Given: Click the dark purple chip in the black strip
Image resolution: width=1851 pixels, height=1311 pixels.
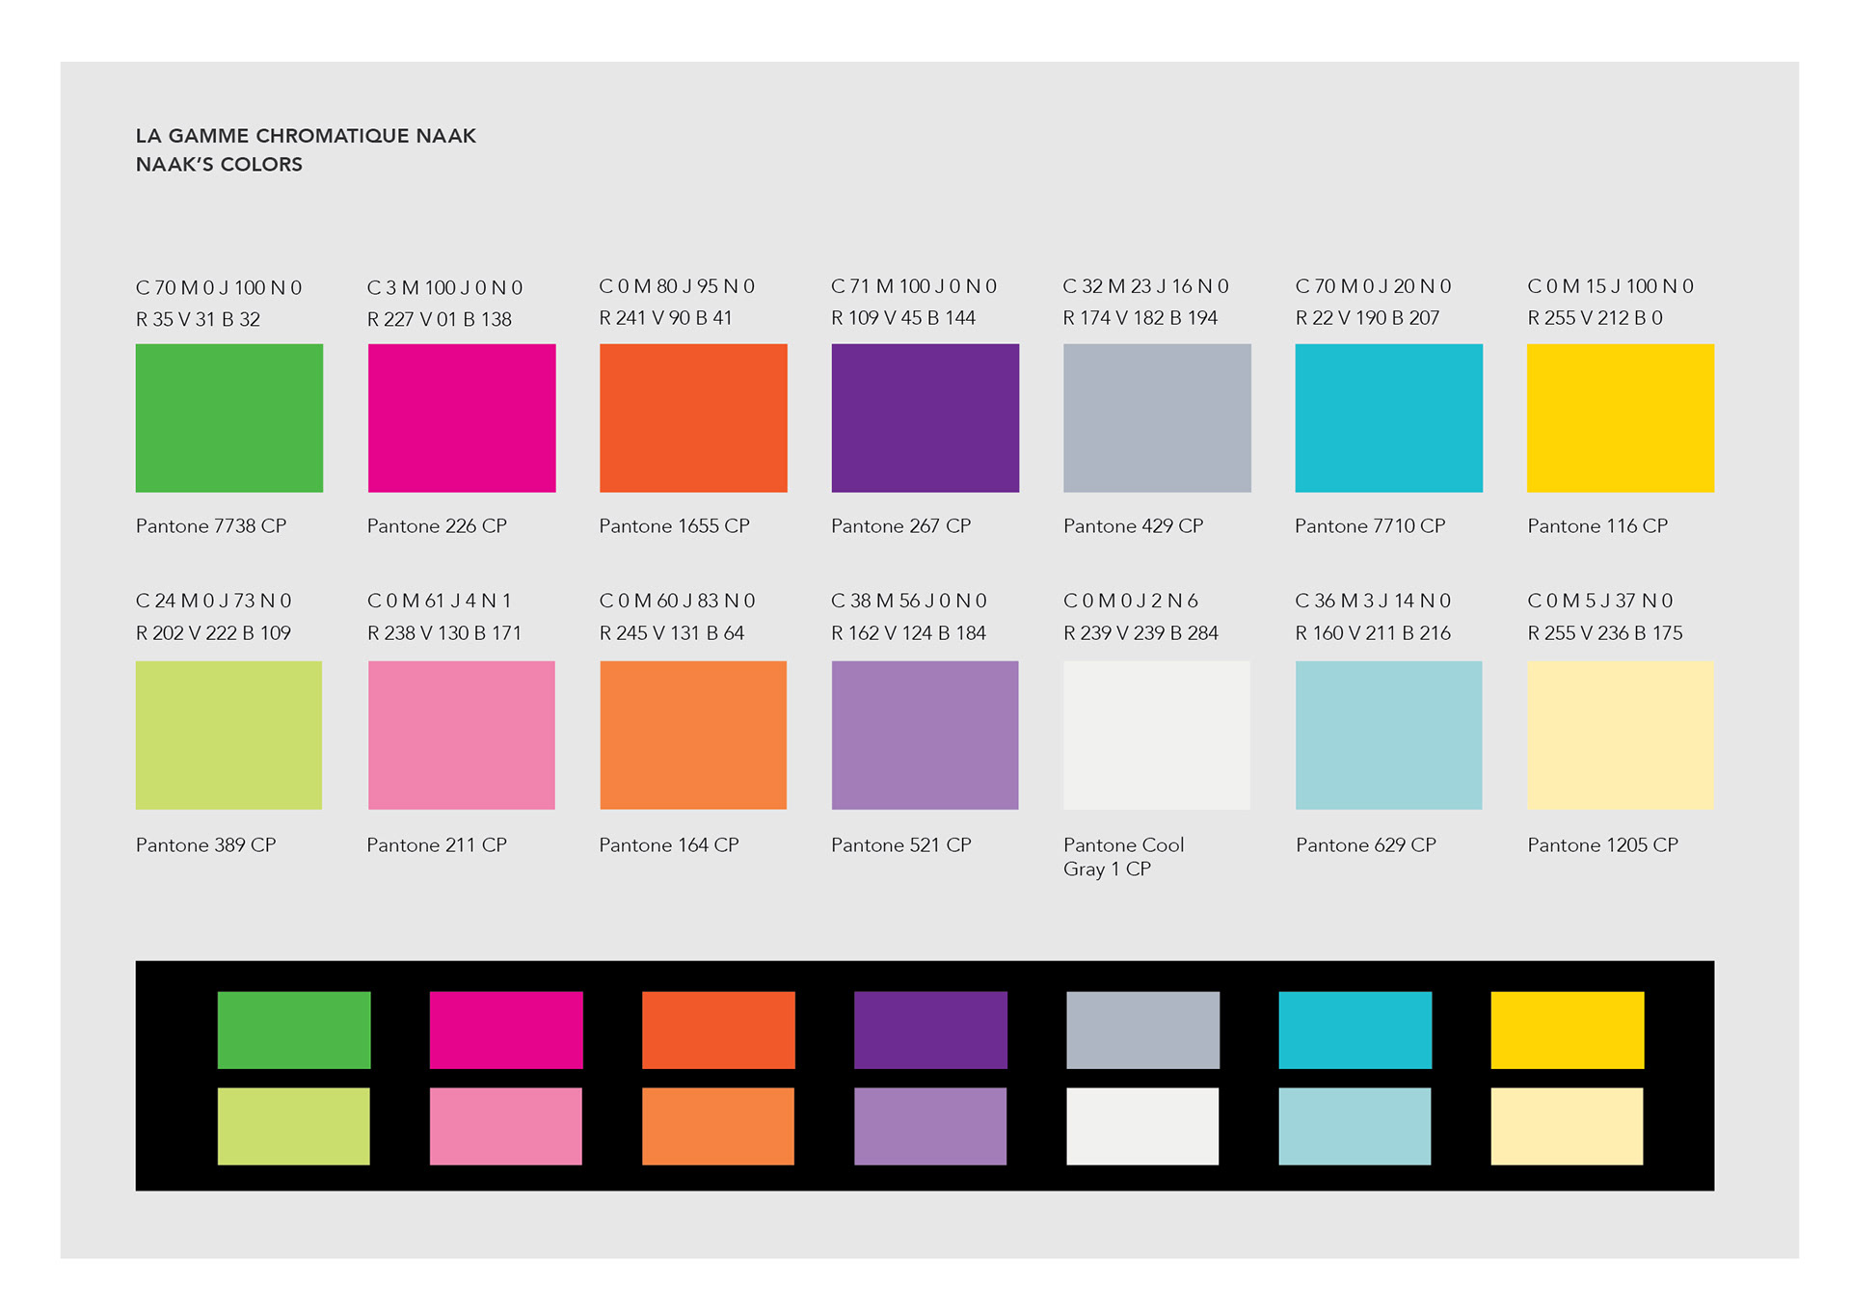Looking at the screenshot, I should click(x=930, y=1030).
